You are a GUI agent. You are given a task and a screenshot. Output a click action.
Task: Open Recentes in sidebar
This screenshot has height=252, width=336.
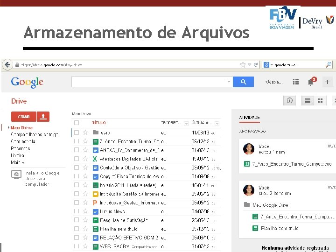[x=21, y=148]
